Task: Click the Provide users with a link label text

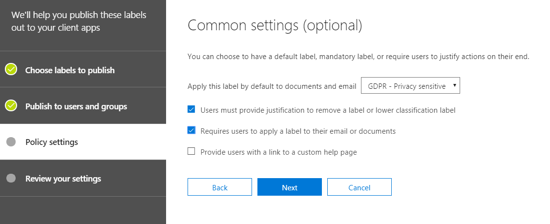Action: [278, 152]
